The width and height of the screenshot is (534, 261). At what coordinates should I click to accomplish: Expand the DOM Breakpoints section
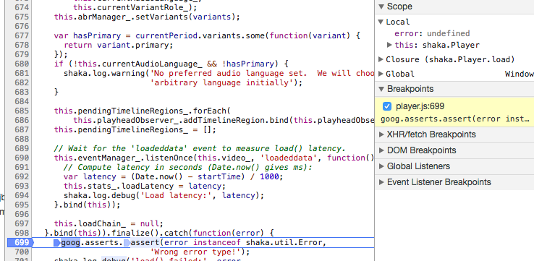[x=381, y=150]
